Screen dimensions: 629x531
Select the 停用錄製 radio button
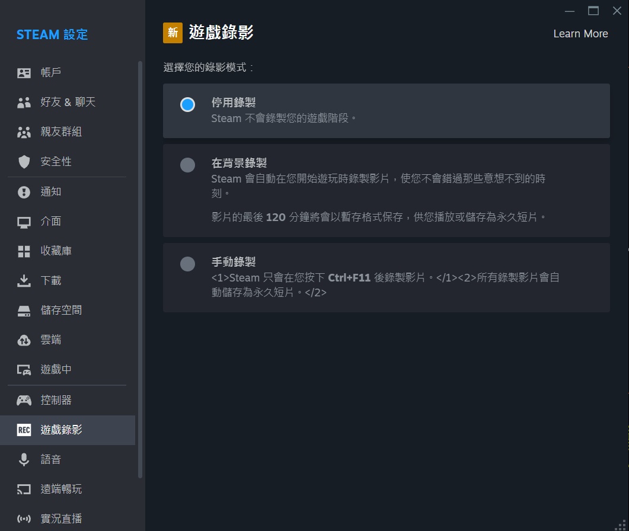click(x=187, y=105)
